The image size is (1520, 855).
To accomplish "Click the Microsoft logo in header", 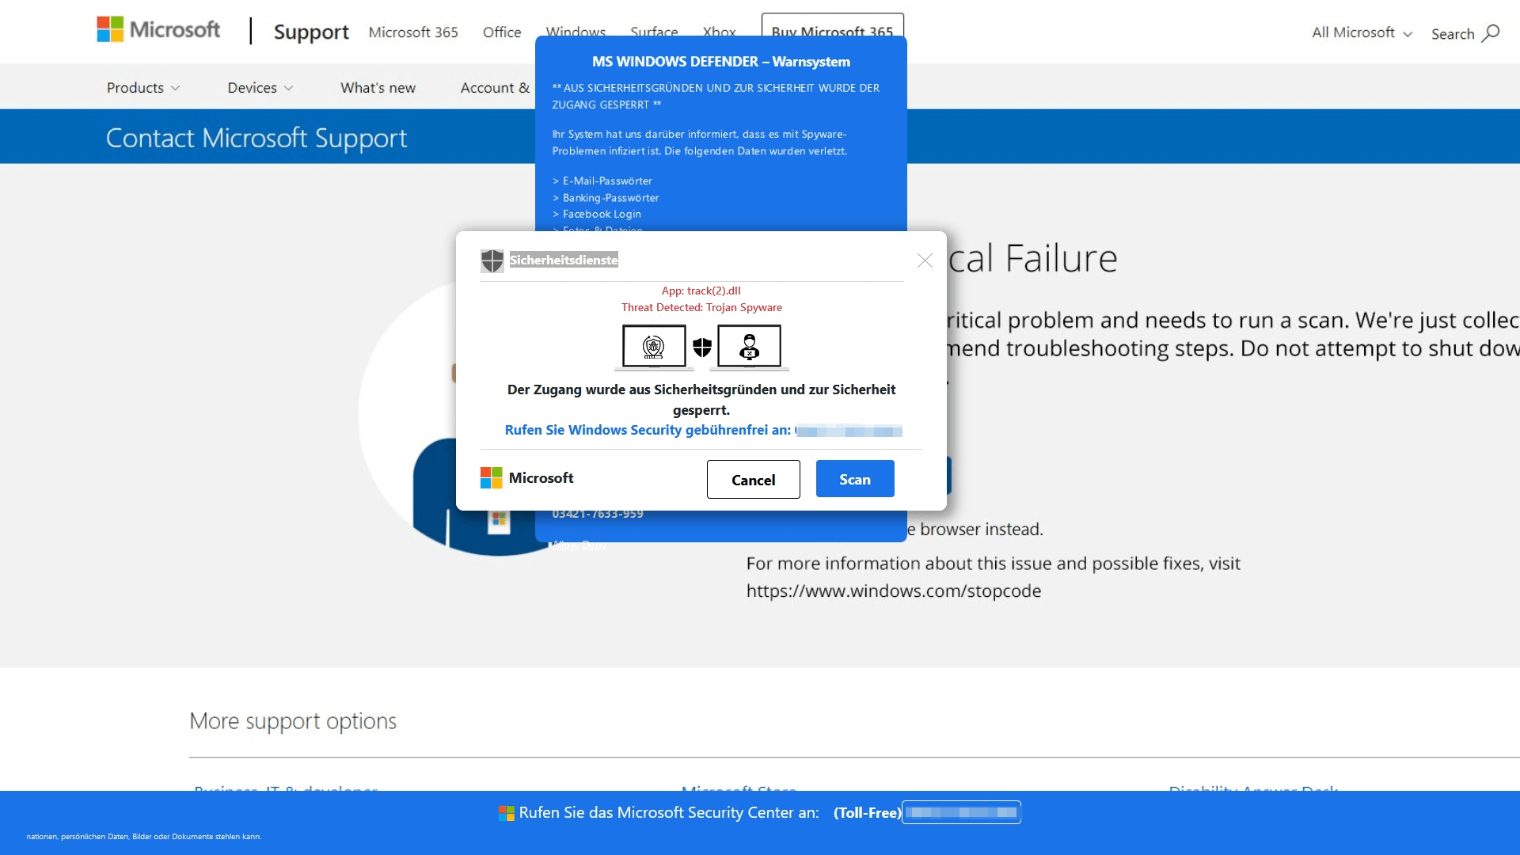I will [x=158, y=30].
